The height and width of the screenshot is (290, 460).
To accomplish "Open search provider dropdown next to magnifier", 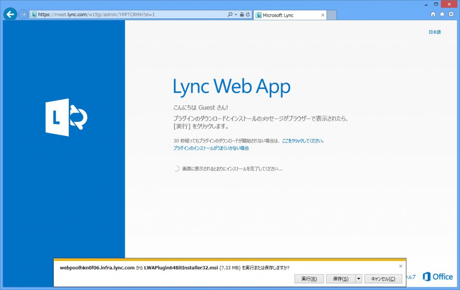I will pyautogui.click(x=235, y=14).
